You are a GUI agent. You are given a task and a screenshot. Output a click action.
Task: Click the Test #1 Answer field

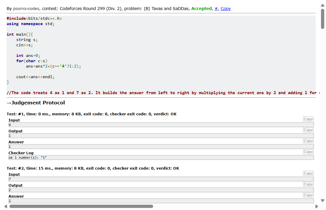coord(161,147)
